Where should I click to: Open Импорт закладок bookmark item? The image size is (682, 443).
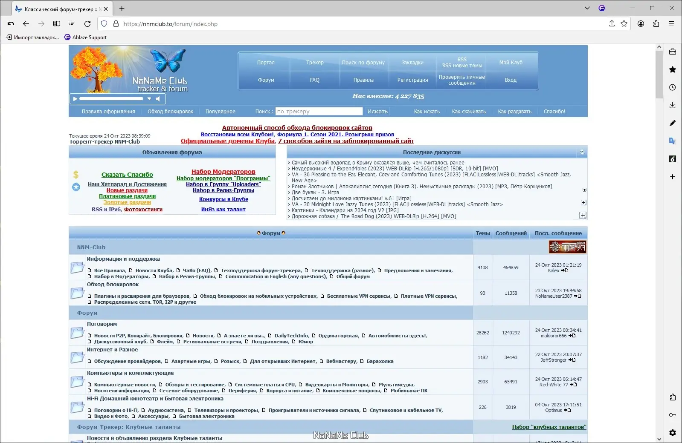(x=32, y=37)
